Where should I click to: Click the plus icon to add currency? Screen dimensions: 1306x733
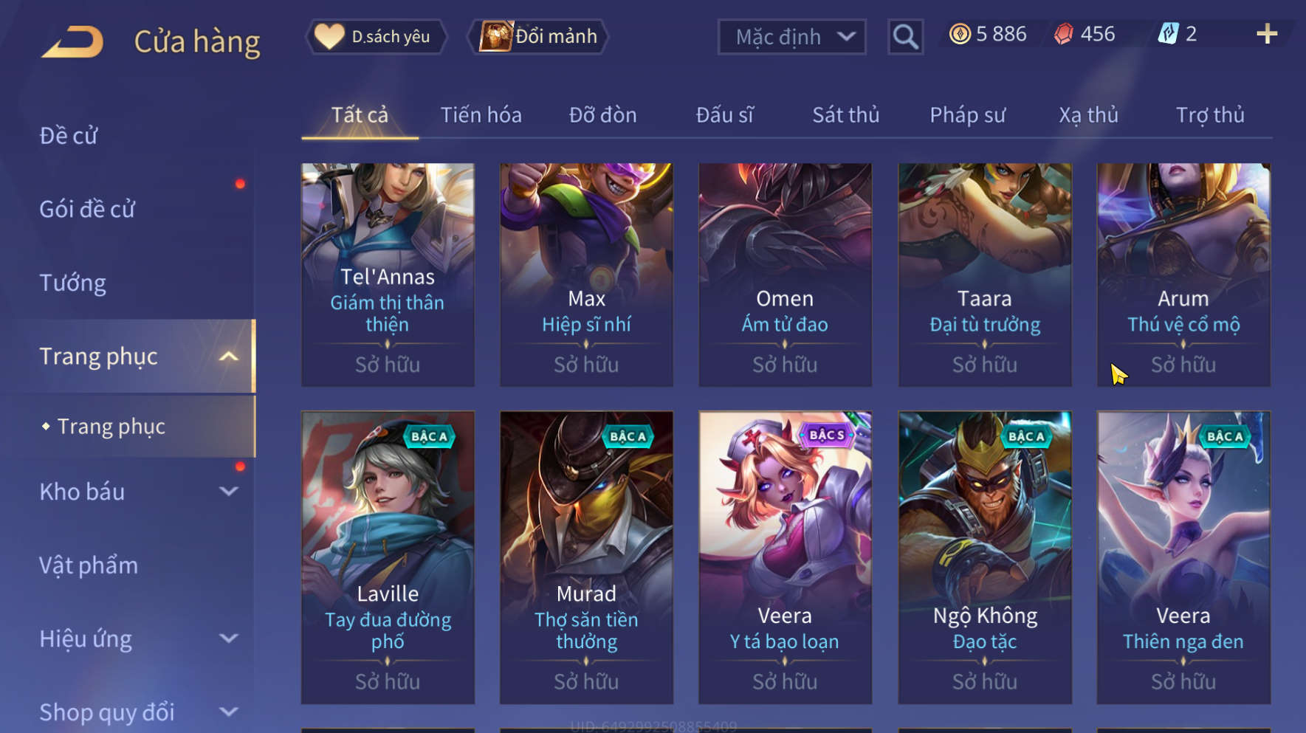pos(1267,34)
